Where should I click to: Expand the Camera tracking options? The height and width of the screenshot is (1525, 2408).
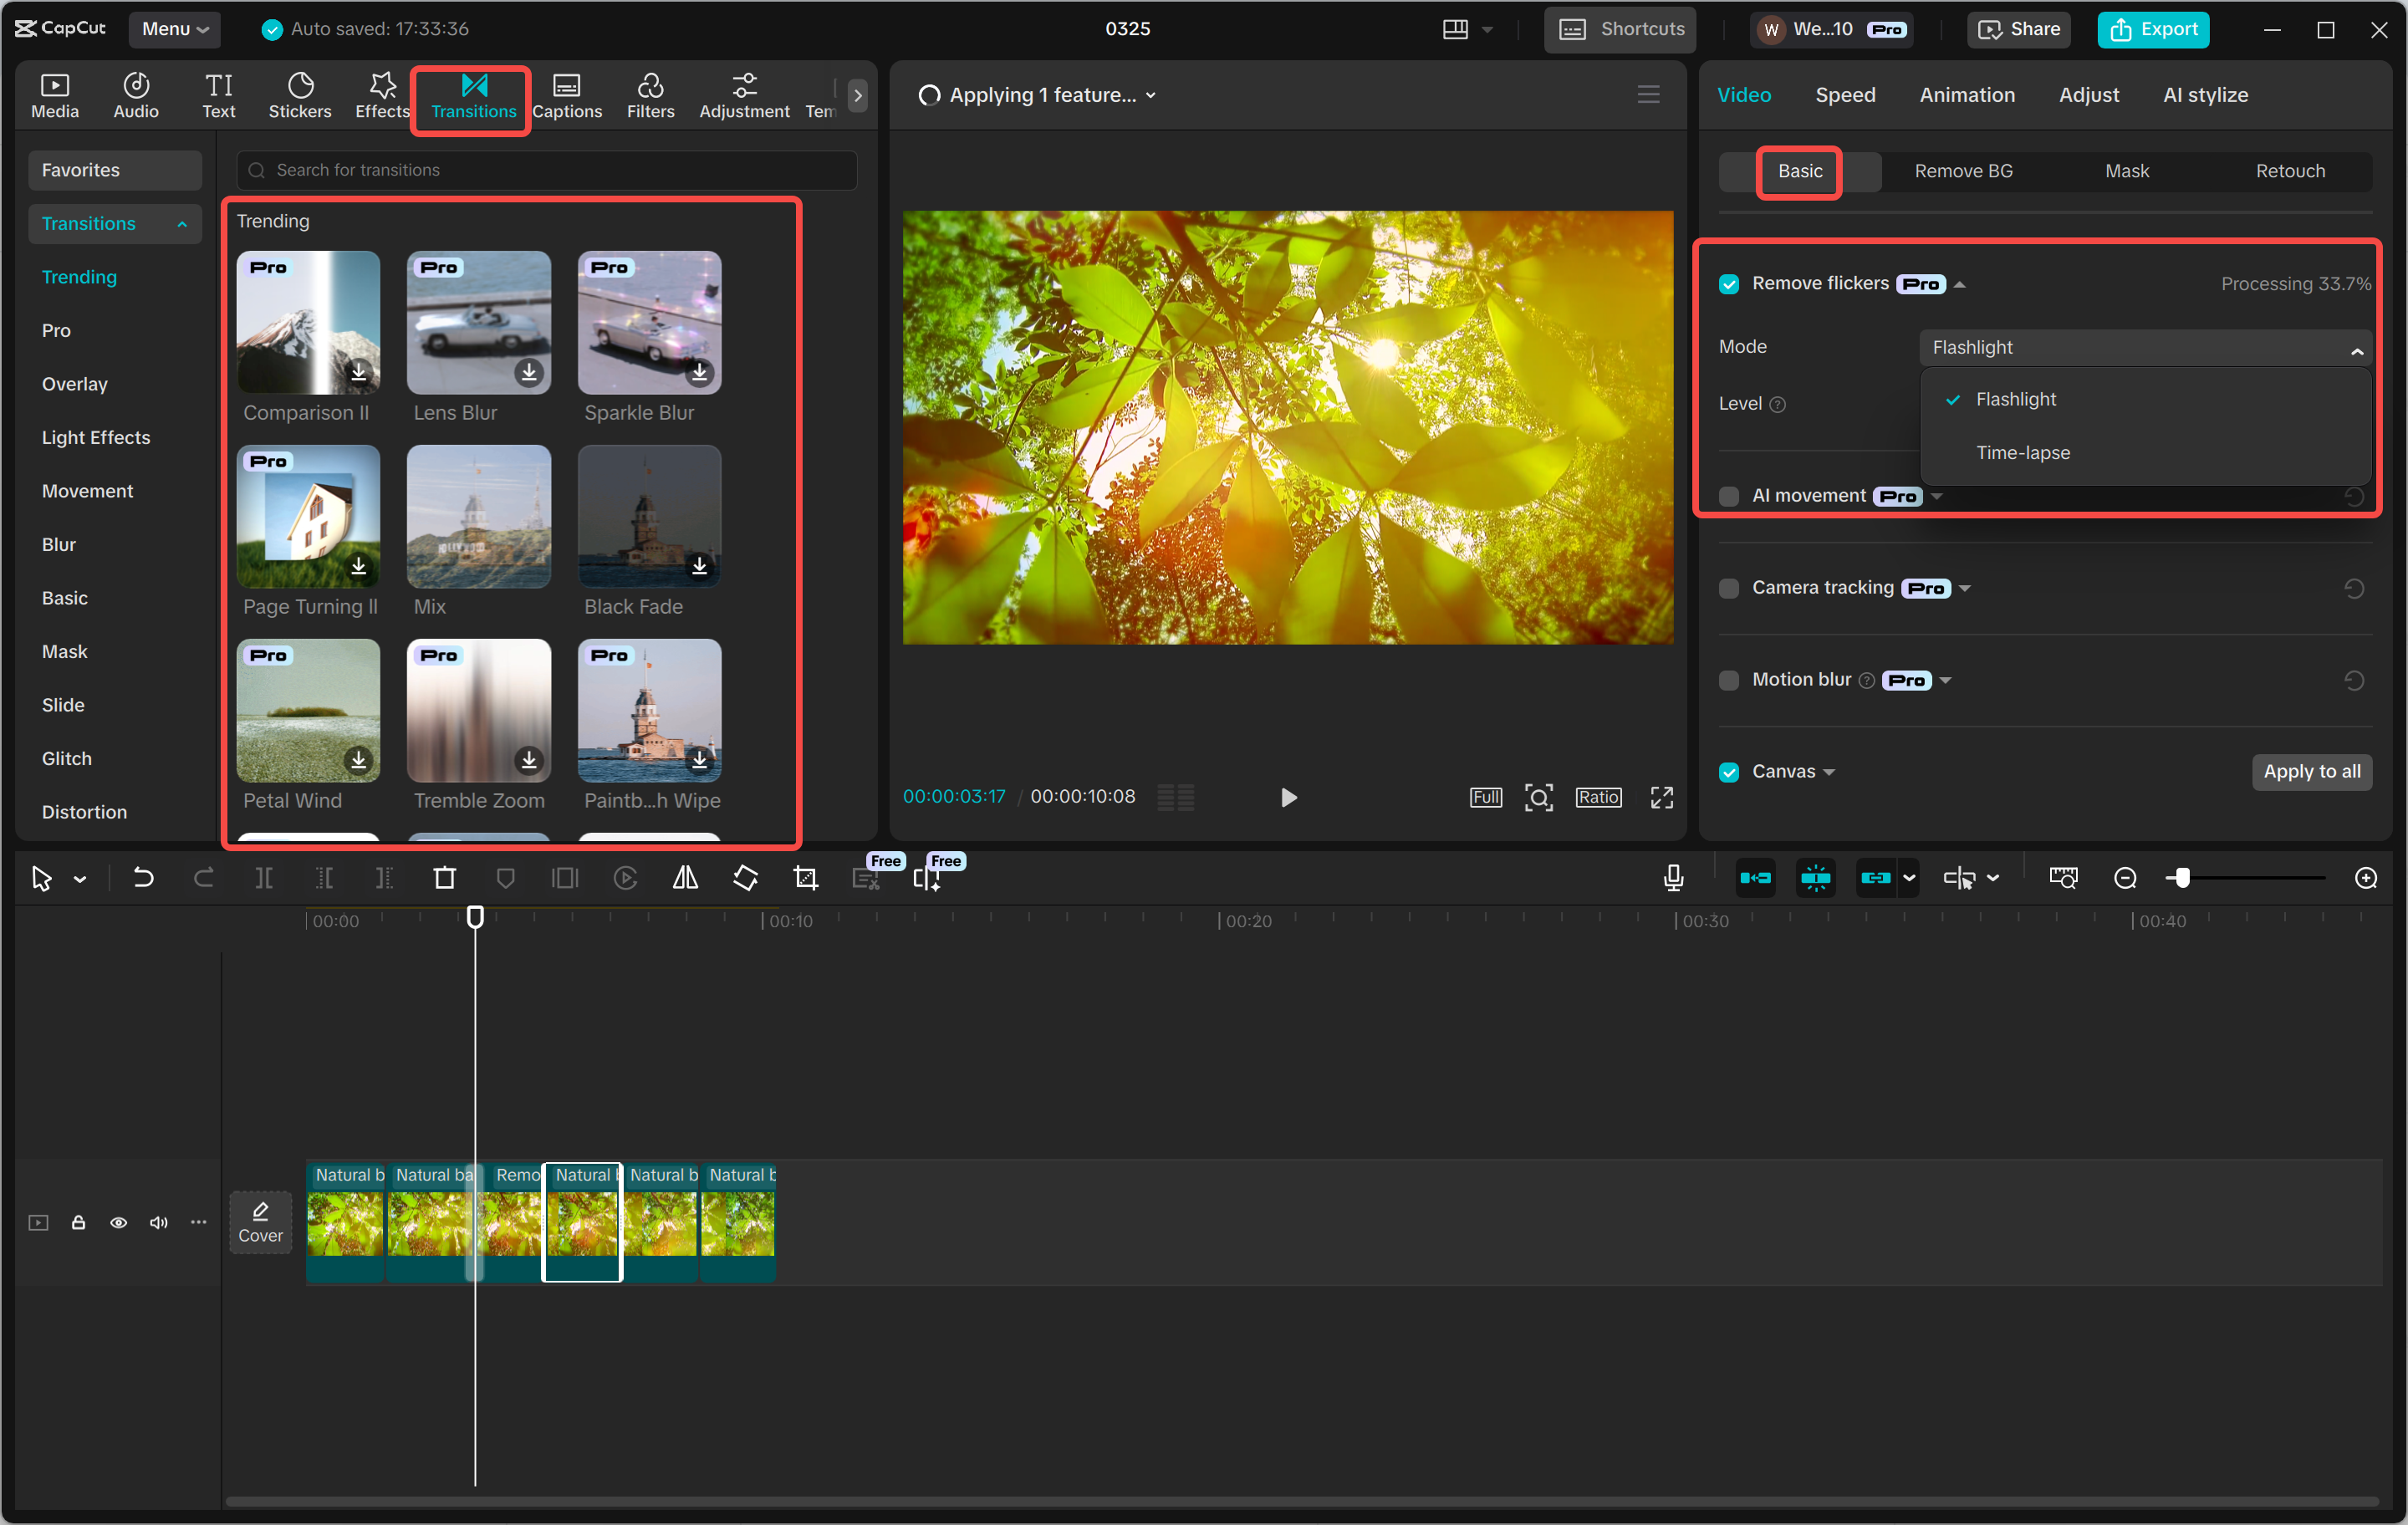click(1965, 588)
